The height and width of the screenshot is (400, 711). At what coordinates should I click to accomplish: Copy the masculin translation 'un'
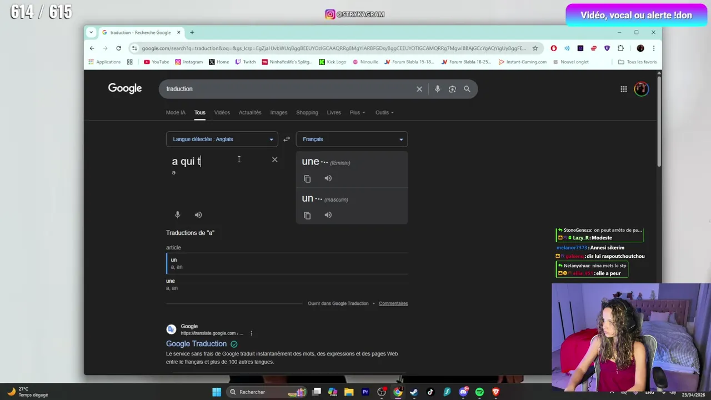[x=307, y=215]
